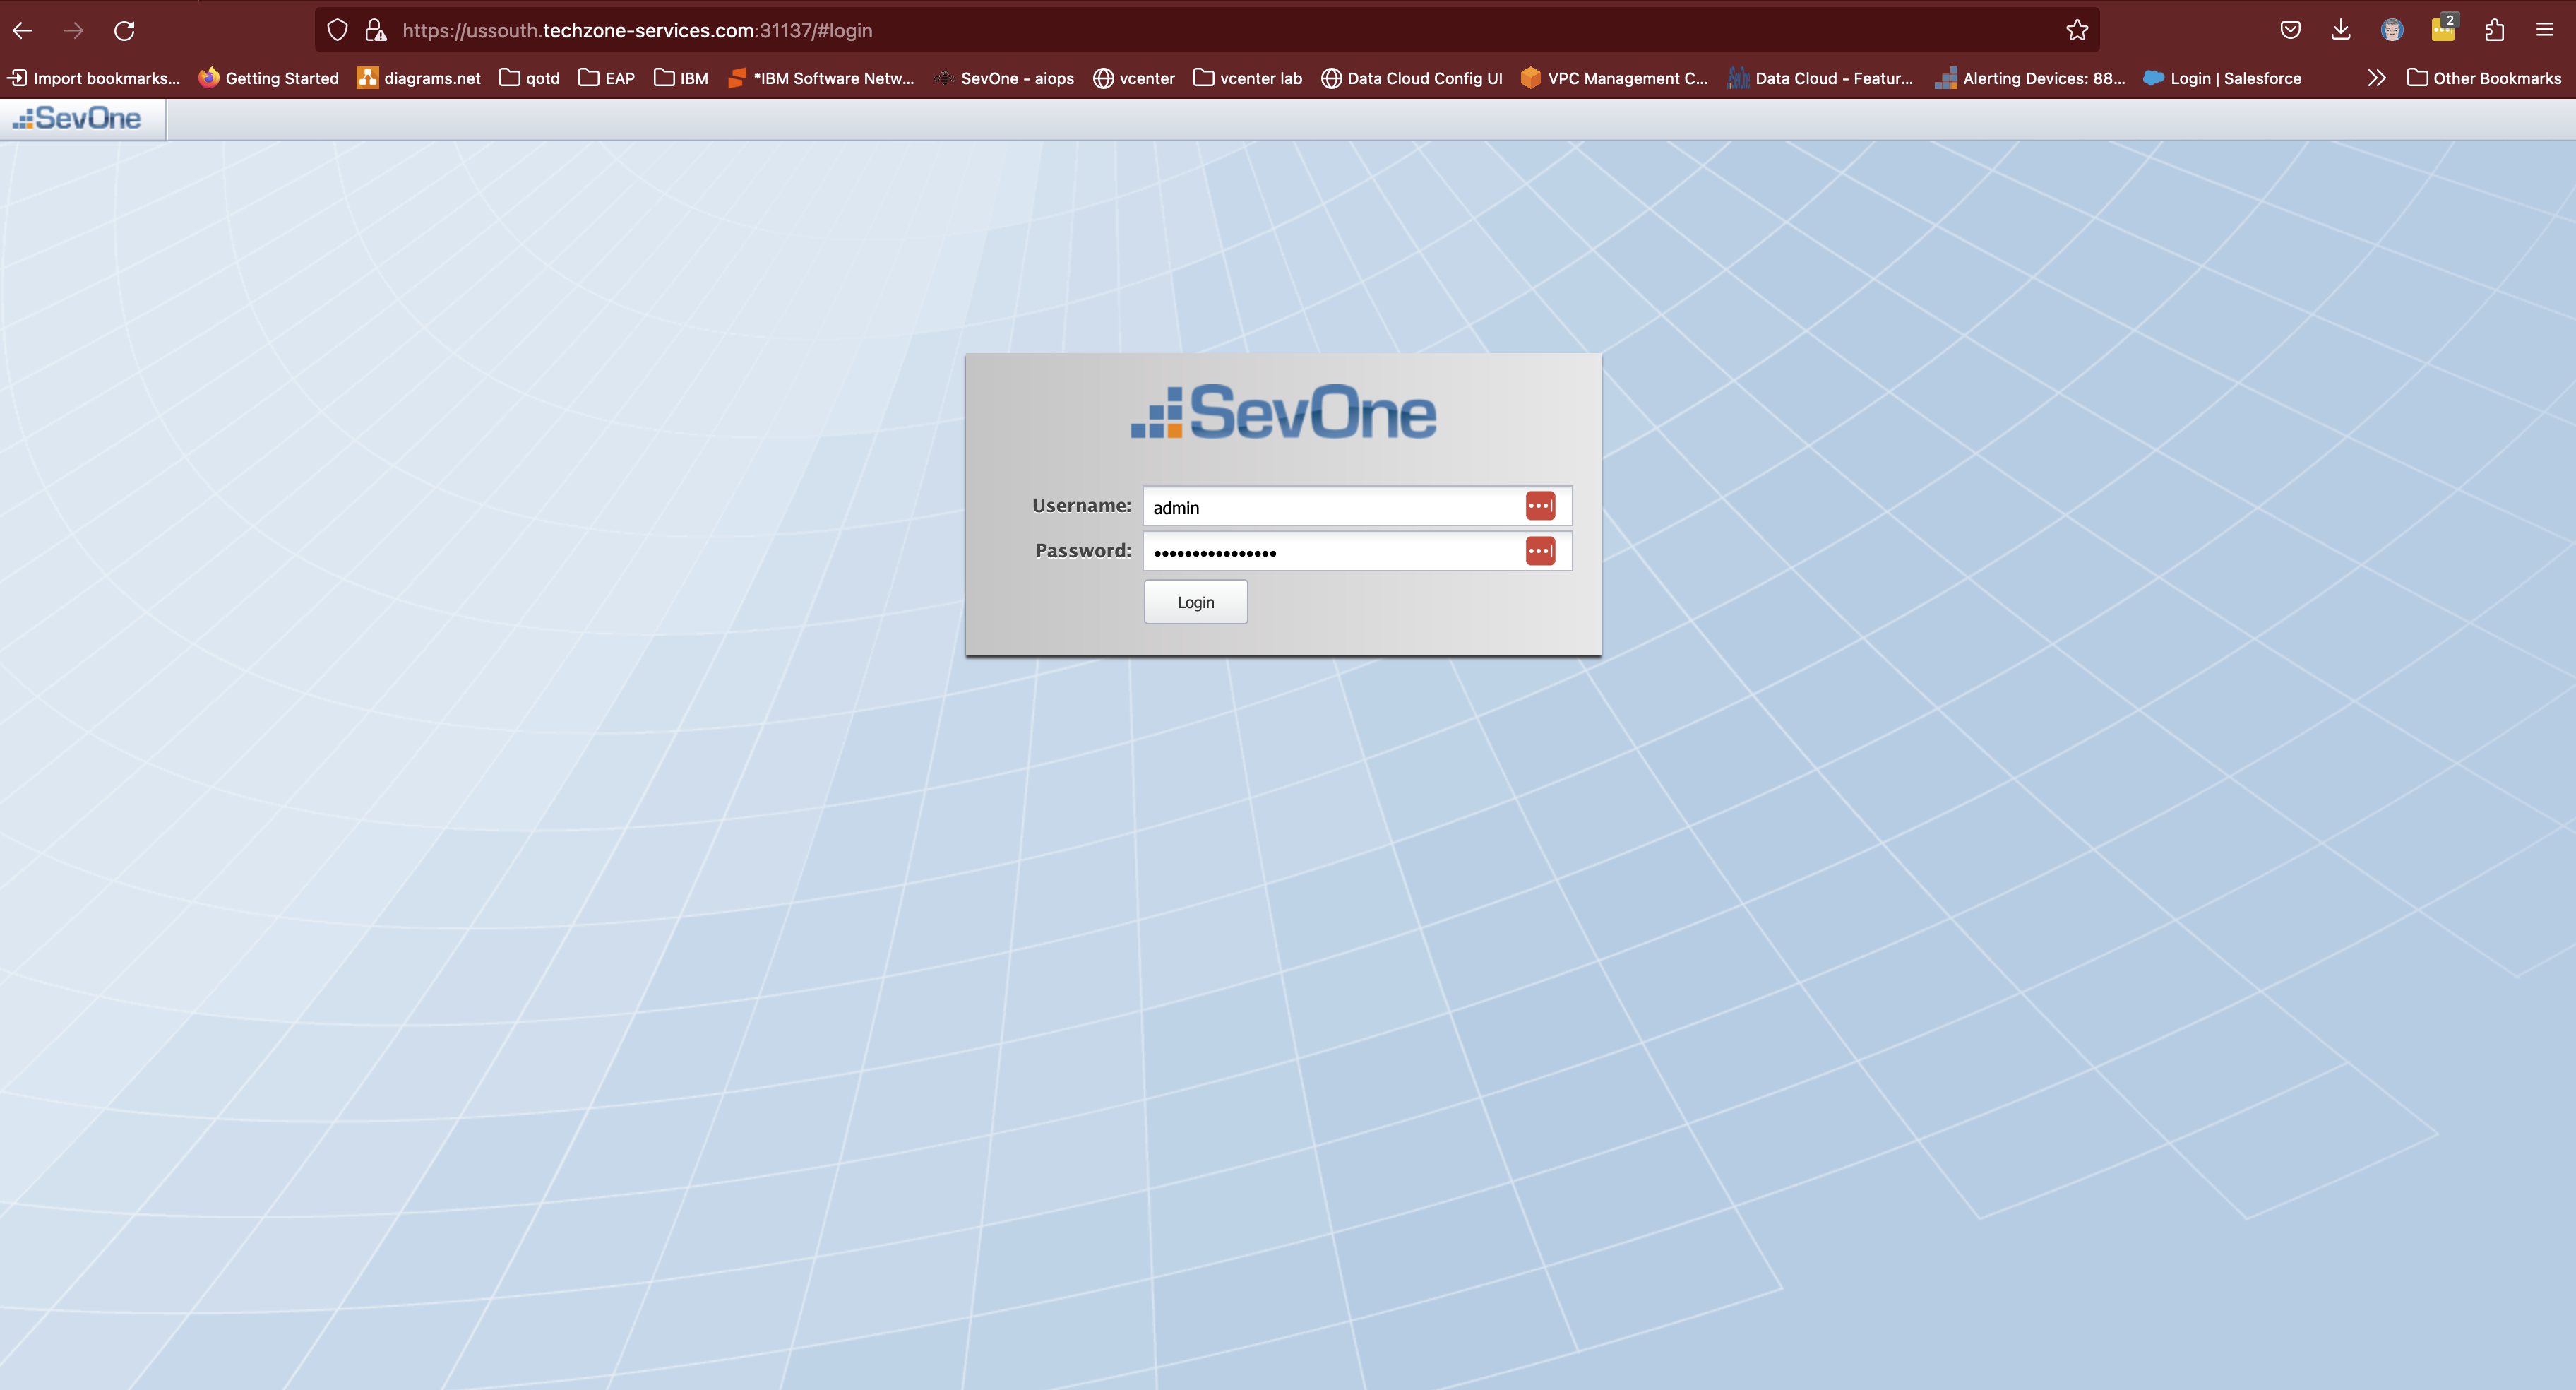The image size is (2576, 1390).
Task: View site security via padlock icon
Action: (x=376, y=30)
